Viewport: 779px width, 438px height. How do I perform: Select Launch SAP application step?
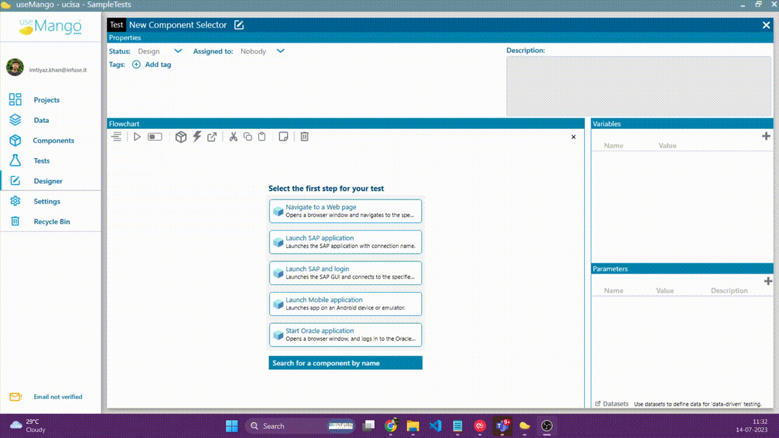click(x=346, y=242)
